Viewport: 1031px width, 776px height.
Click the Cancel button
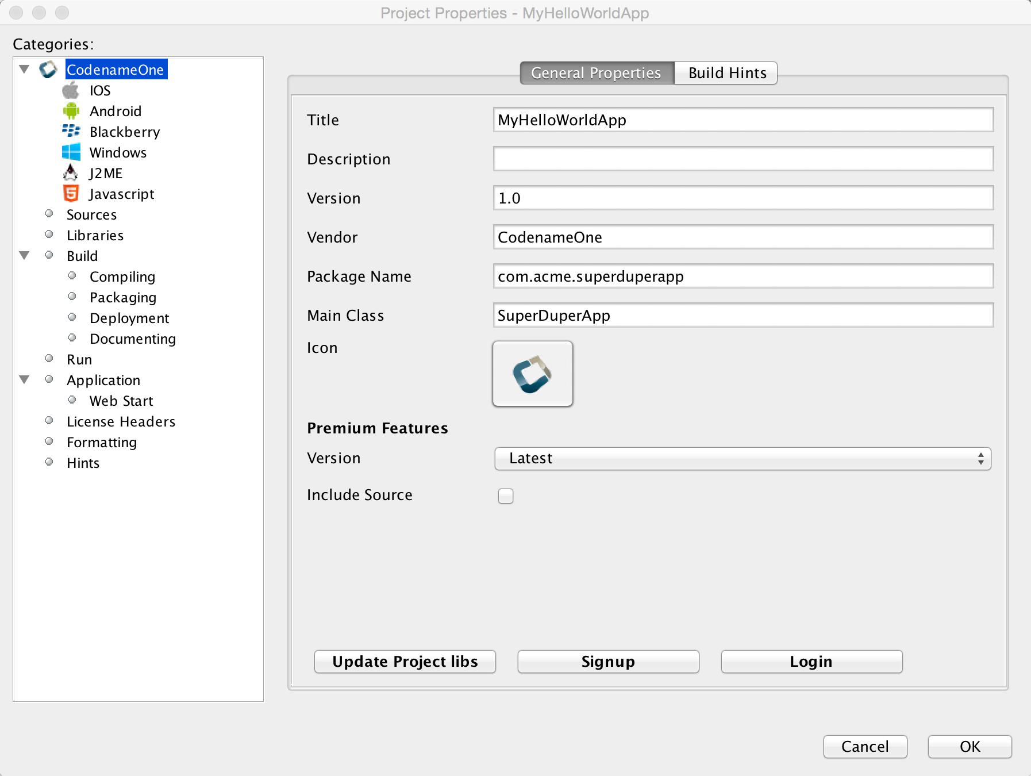[x=865, y=747]
